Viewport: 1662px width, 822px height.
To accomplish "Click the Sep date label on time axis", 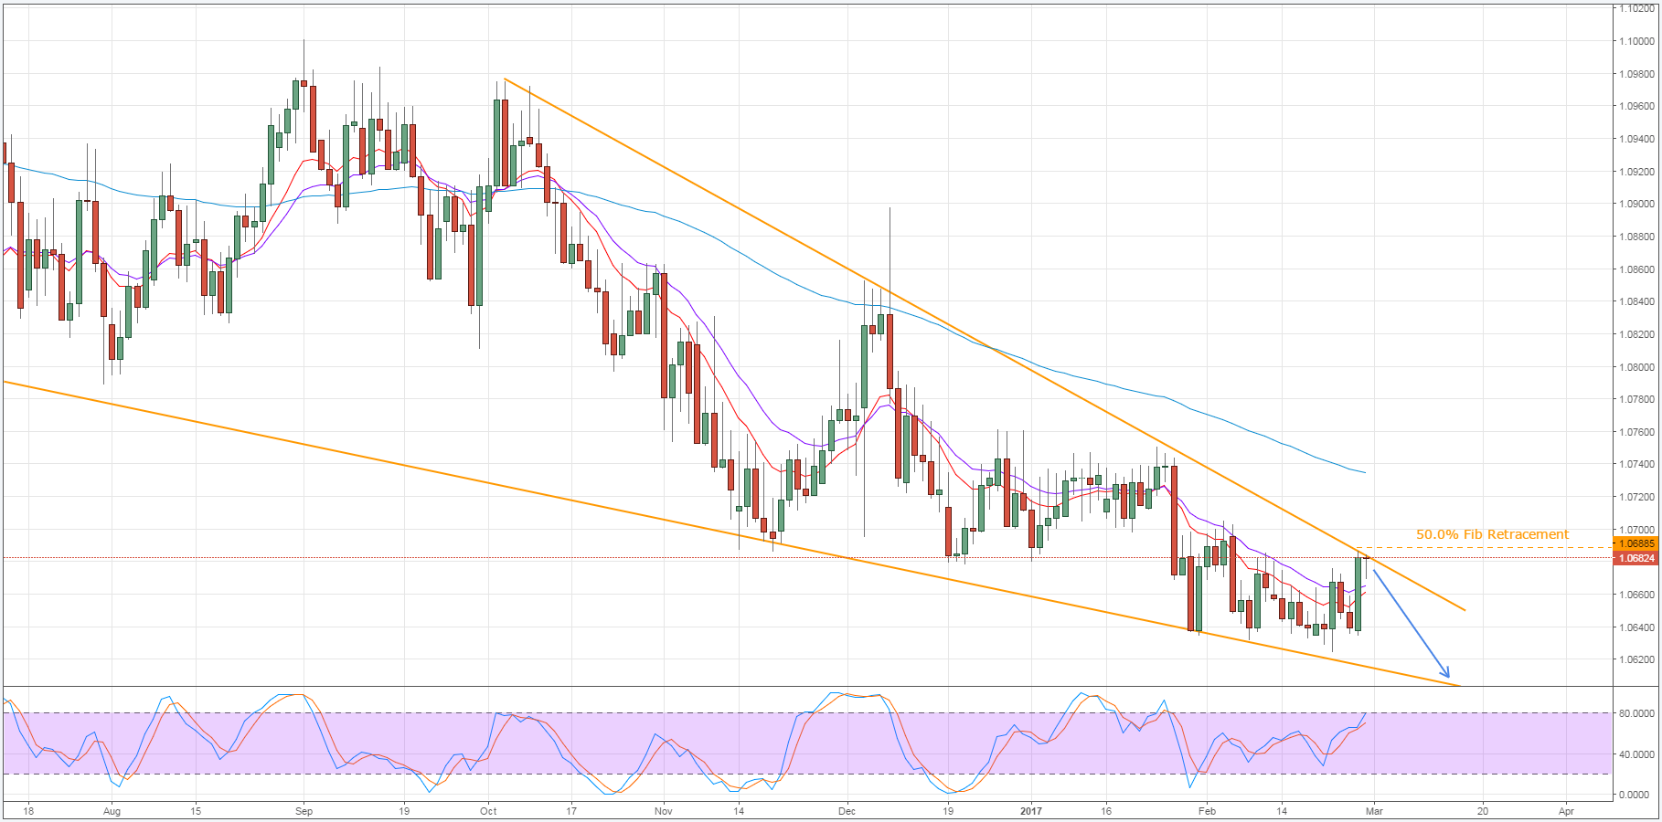I will coord(304,811).
